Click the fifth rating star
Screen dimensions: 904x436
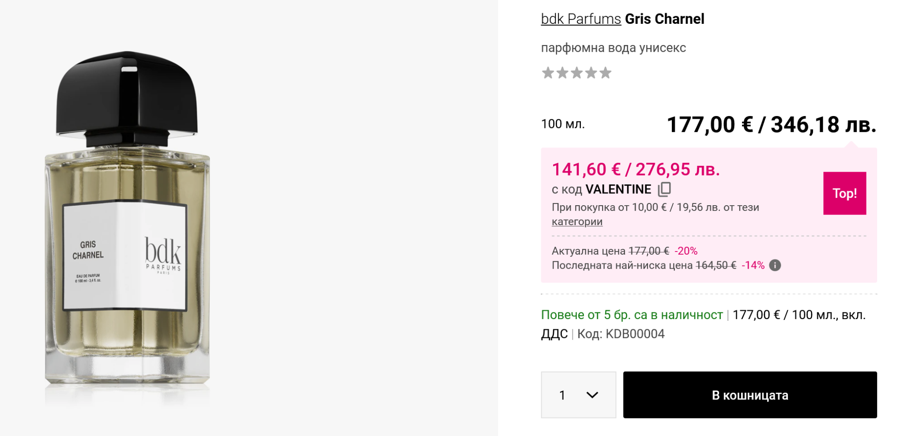coord(606,73)
